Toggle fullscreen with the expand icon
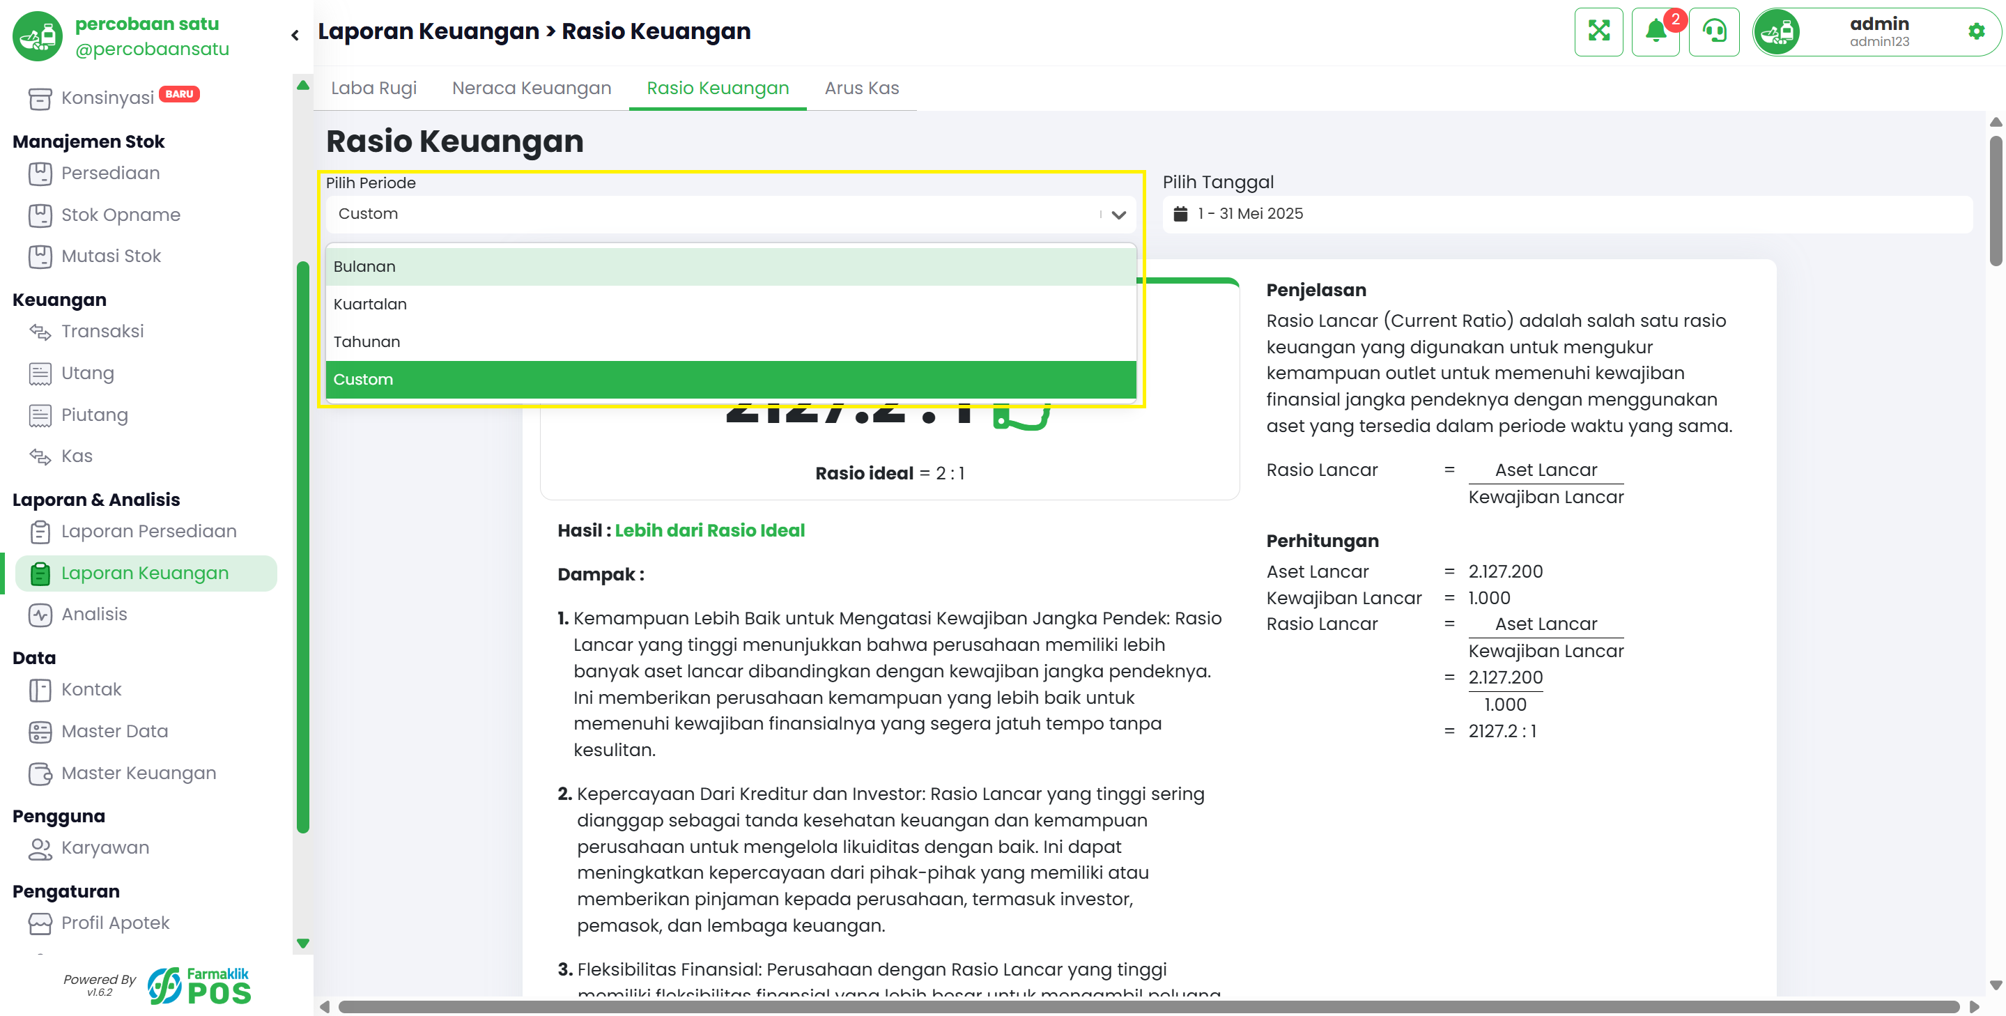The height and width of the screenshot is (1016, 2006). coord(1598,32)
